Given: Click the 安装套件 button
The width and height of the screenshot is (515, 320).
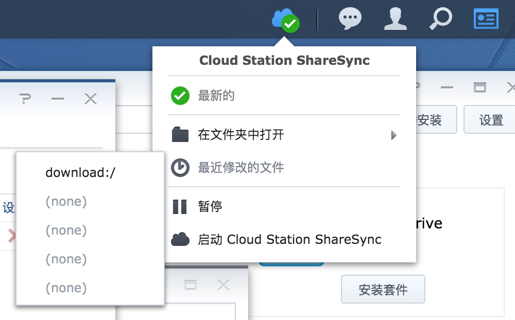Looking at the screenshot, I should pyautogui.click(x=383, y=290).
